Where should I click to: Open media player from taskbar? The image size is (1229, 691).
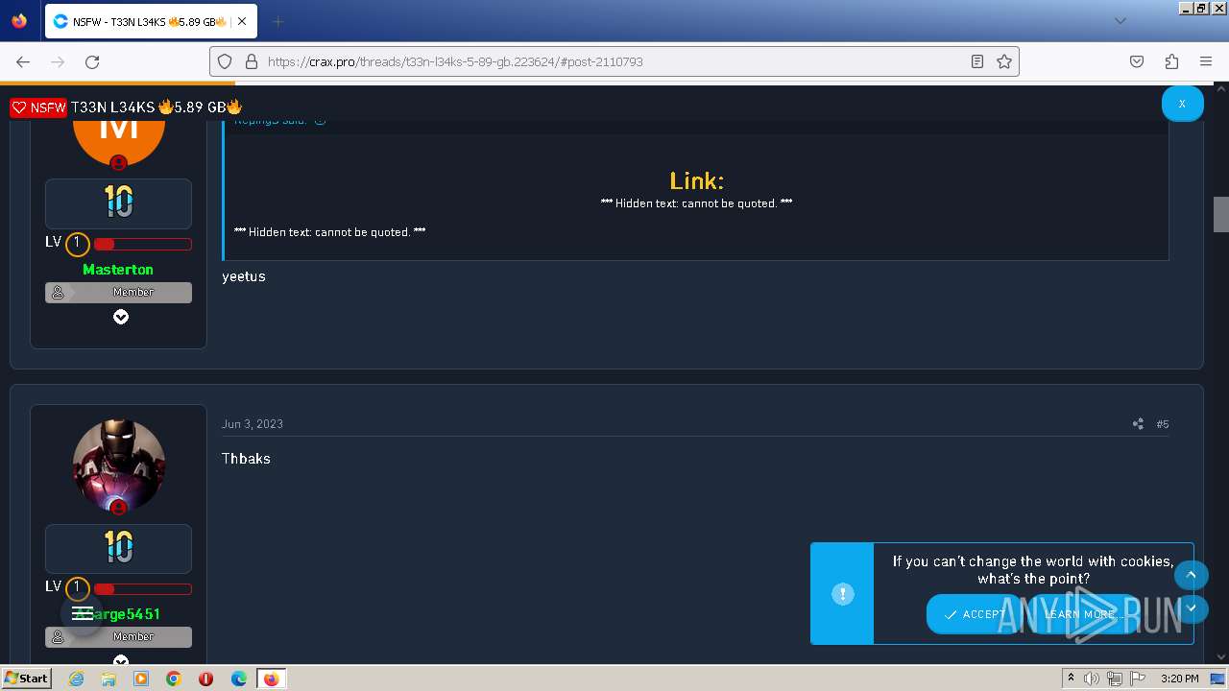[x=141, y=679]
